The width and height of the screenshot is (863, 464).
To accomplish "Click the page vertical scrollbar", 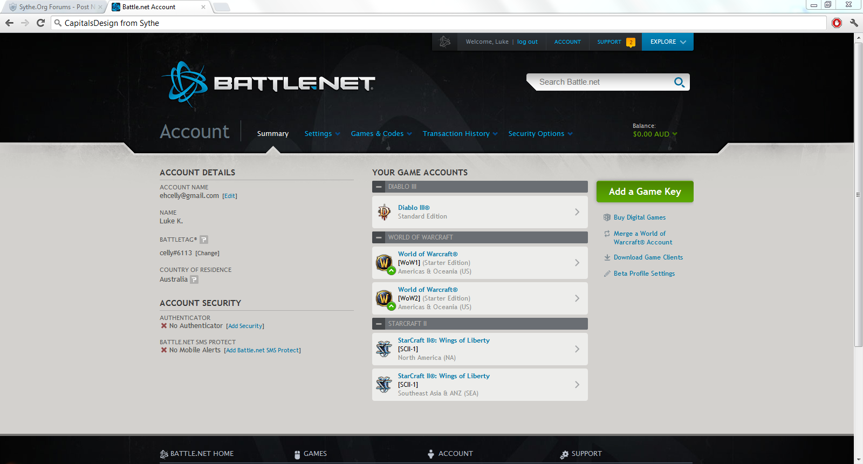I will 858,194.
